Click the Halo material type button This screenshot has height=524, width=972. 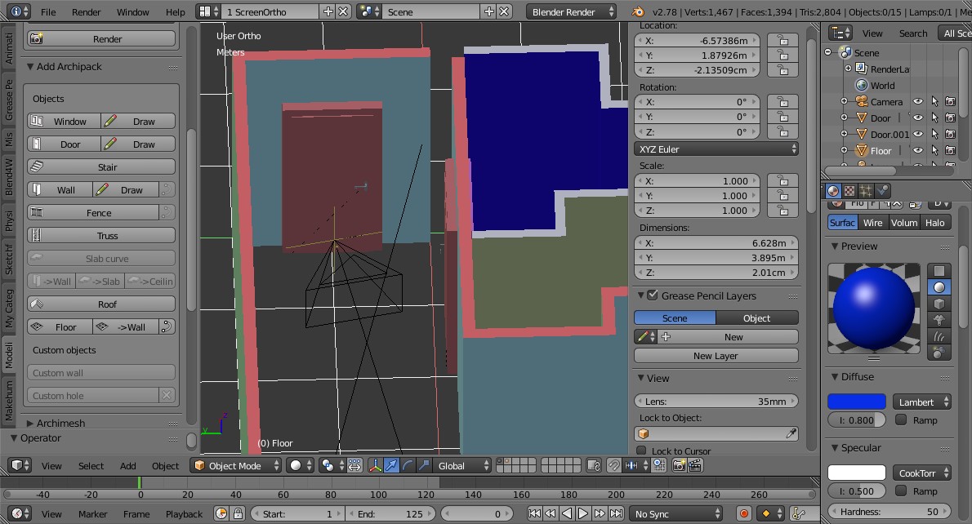tap(934, 223)
